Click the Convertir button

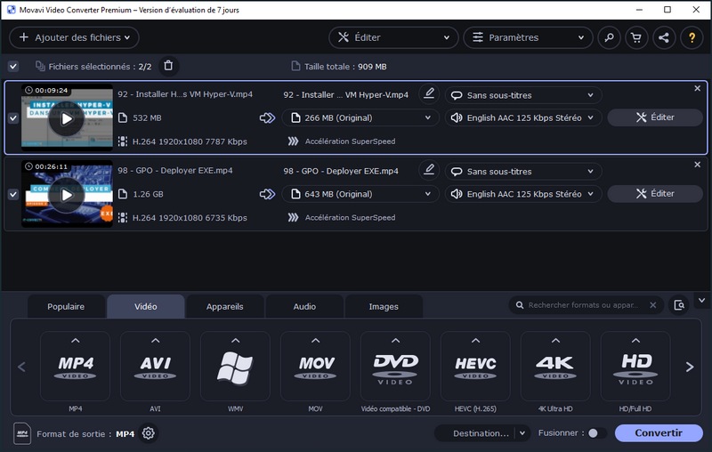coord(659,433)
